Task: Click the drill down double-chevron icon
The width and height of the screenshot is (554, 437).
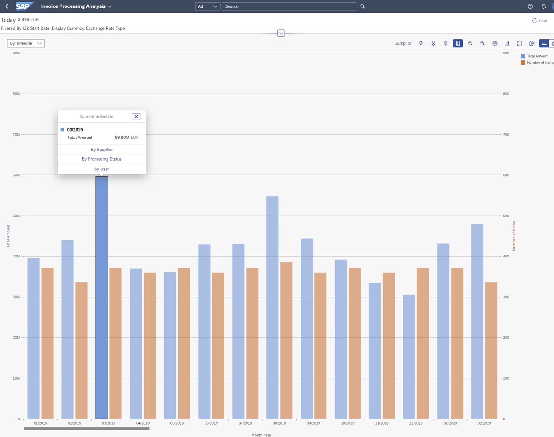Action: coord(433,43)
